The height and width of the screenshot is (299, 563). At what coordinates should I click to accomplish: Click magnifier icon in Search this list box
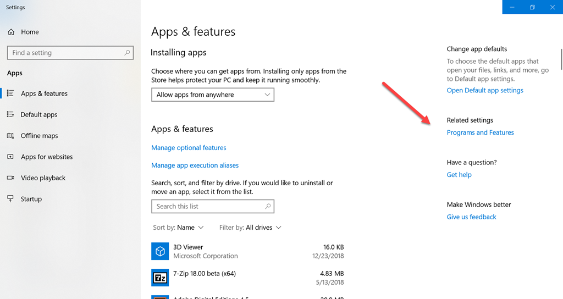tap(268, 207)
